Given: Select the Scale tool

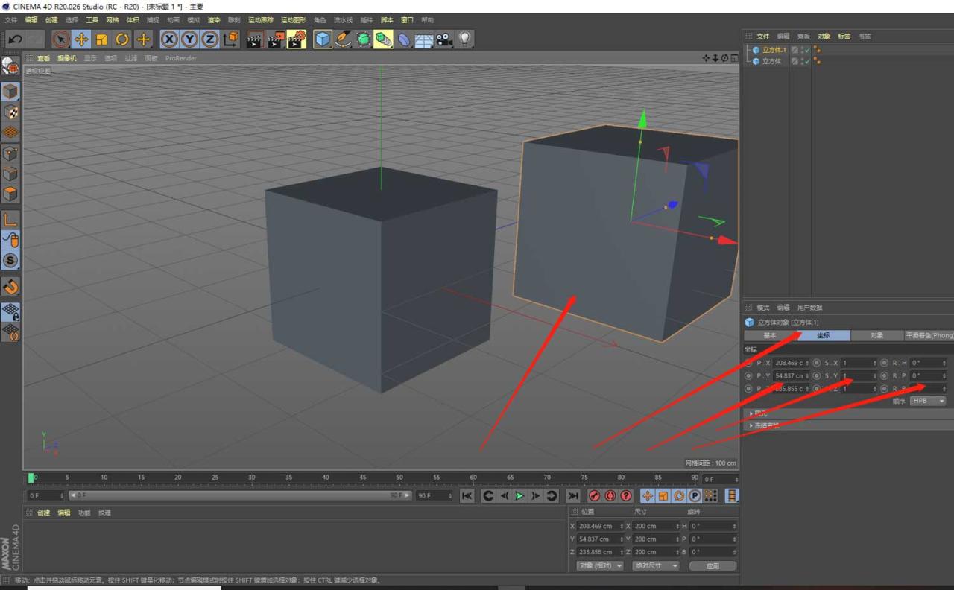Looking at the screenshot, I should [101, 39].
